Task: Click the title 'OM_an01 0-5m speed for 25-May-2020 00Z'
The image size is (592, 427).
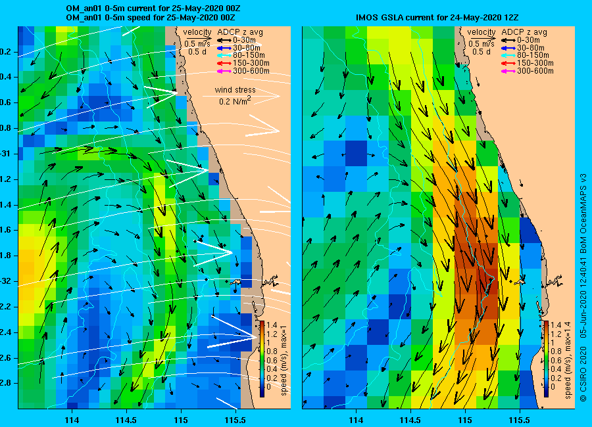Action: [x=151, y=18]
